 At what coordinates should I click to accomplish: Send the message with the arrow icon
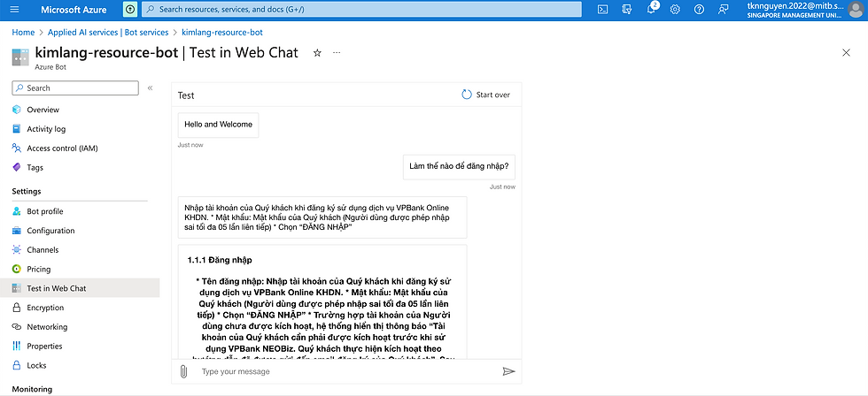[508, 372]
